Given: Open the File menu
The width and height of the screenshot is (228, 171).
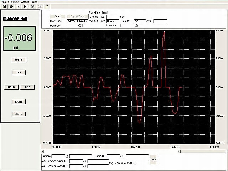Looking at the screenshot, I should [4, 2].
